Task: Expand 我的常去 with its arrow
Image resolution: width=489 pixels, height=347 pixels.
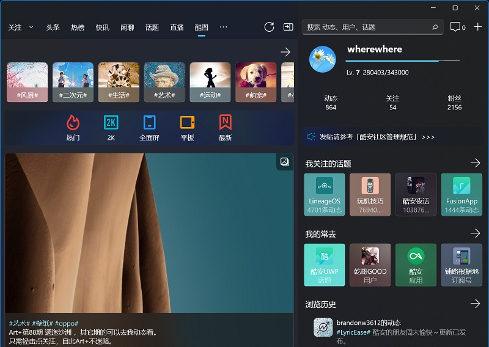Action: [x=476, y=233]
